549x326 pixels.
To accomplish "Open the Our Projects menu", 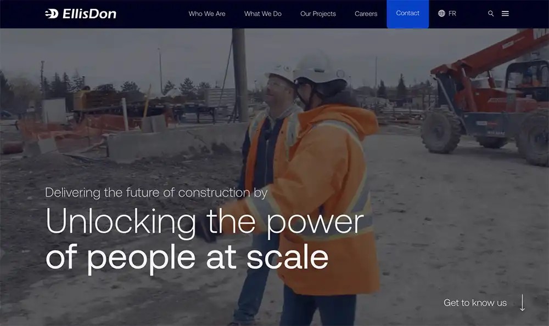I will point(318,14).
